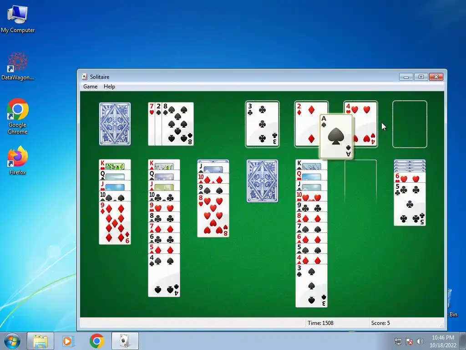Click the empty sixth tableau column
Viewport: 466px width, 350px height.
[360, 181]
